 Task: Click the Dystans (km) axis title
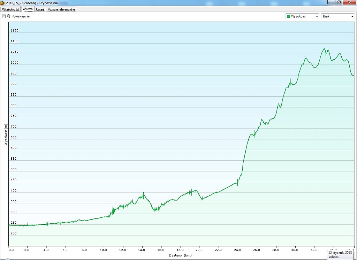(181, 255)
